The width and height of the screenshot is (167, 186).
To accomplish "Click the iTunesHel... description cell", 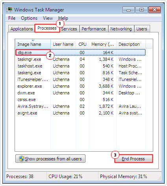I will click(130, 79).
